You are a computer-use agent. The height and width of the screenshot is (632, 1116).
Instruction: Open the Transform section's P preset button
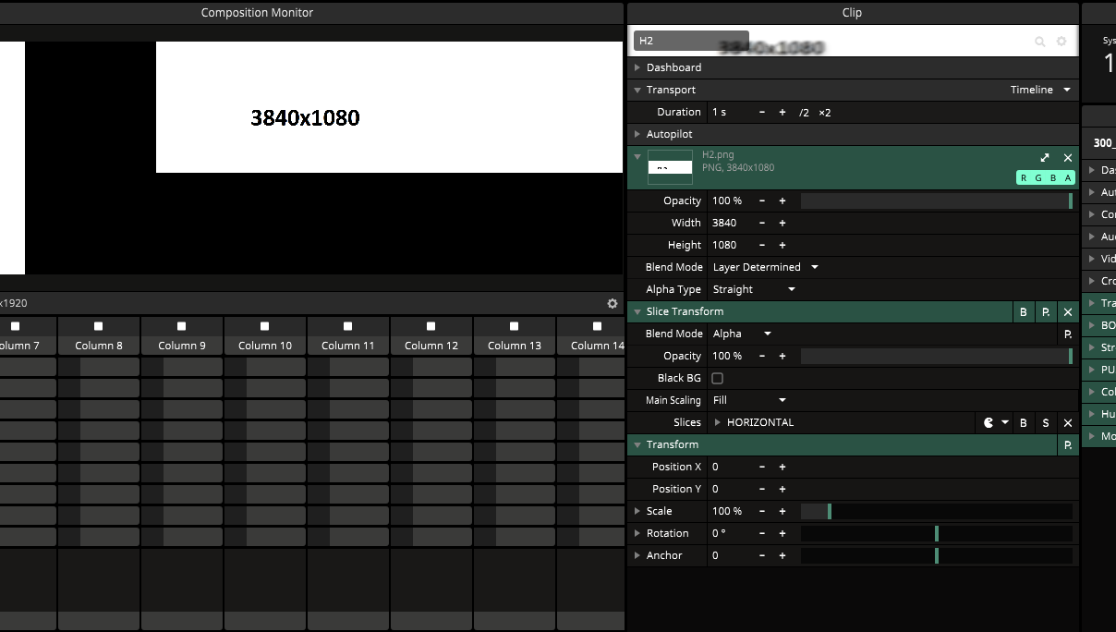pos(1068,445)
